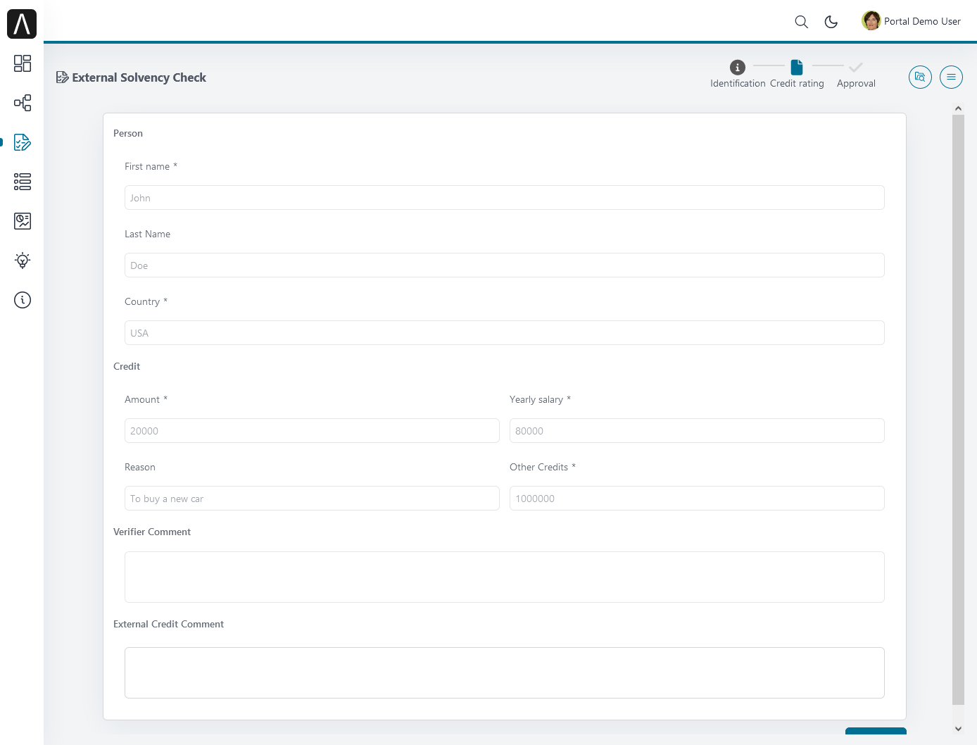Screen dimensions: 977x745
Task: Focus the Country field
Action: [504, 333]
